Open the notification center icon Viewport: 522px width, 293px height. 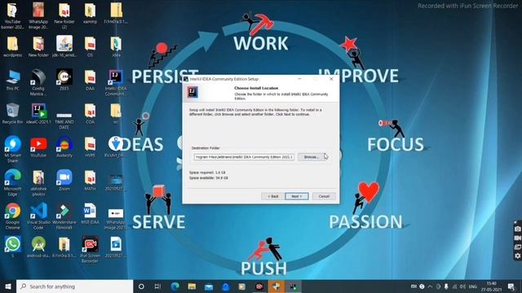511,286
